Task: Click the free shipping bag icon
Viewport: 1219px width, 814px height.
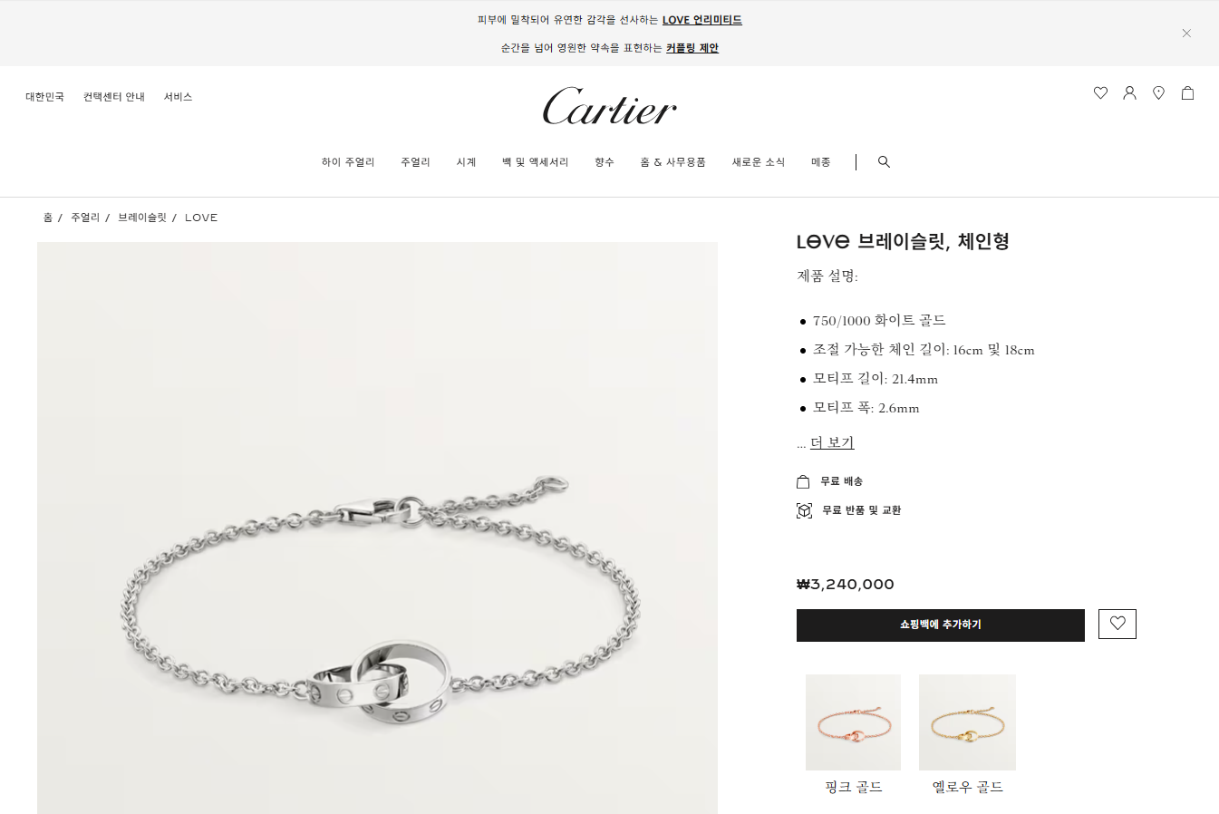Action: [803, 481]
